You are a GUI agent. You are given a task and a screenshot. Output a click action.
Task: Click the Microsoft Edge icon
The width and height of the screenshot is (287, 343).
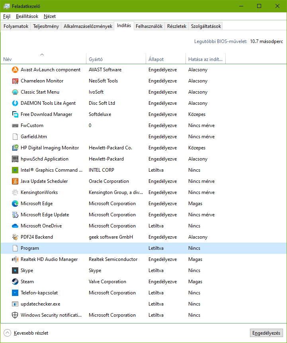coord(15,204)
